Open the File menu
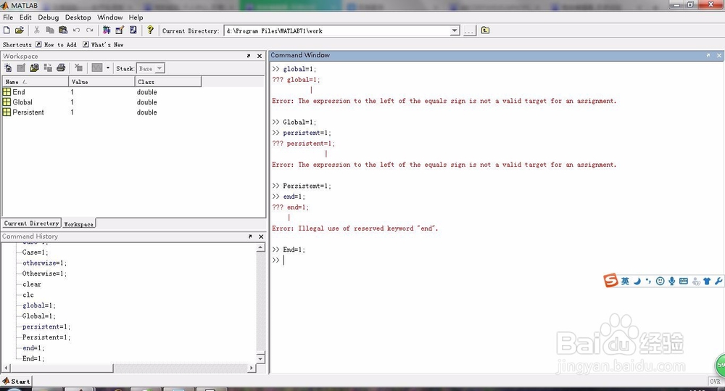Screen dimensions: 725x391 pyautogui.click(x=8, y=17)
